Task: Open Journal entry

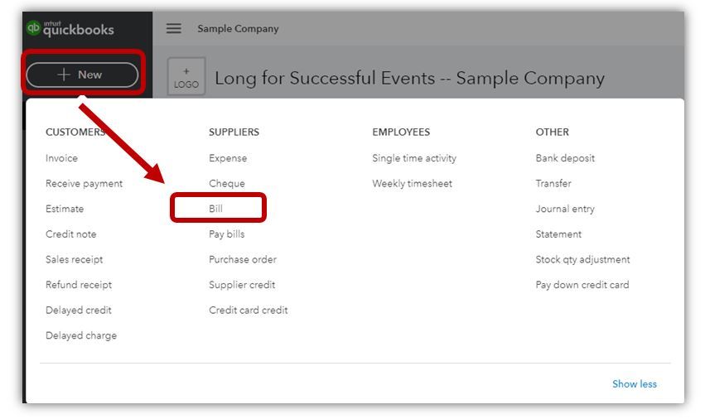Action: coord(565,209)
